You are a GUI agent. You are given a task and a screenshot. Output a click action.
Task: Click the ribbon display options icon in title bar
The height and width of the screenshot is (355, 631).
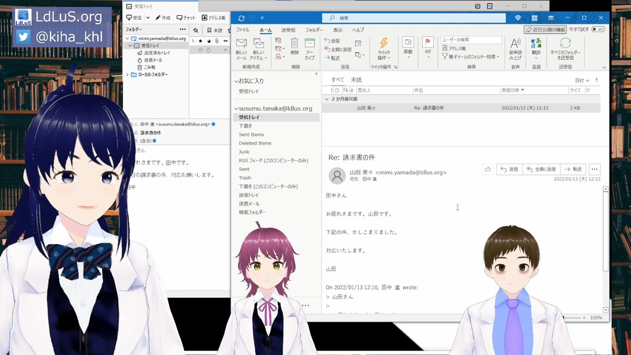pyautogui.click(x=551, y=18)
